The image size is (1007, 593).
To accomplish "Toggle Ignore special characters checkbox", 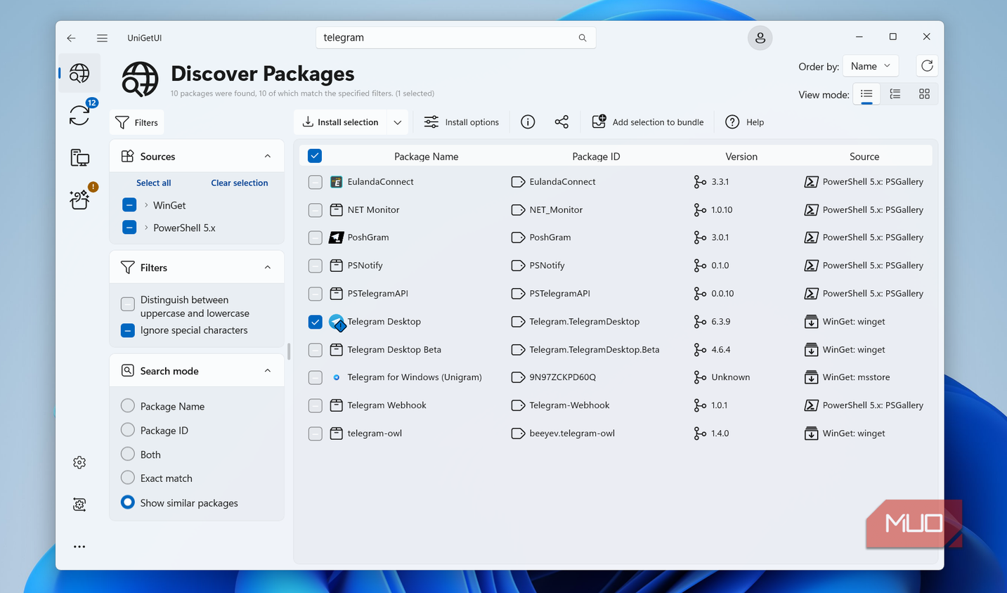I will pos(128,330).
